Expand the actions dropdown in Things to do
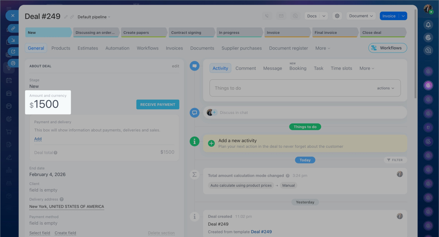439x237 pixels. tap(385, 88)
